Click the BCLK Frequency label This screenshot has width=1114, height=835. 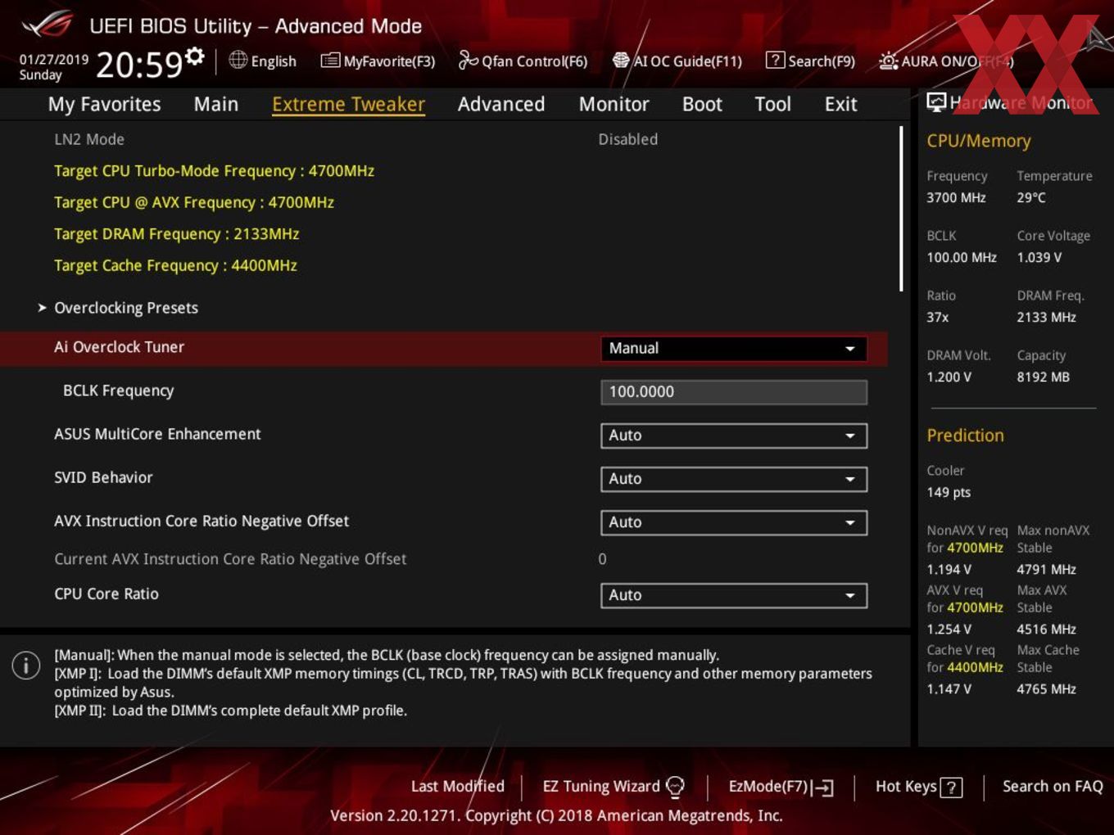pos(118,390)
